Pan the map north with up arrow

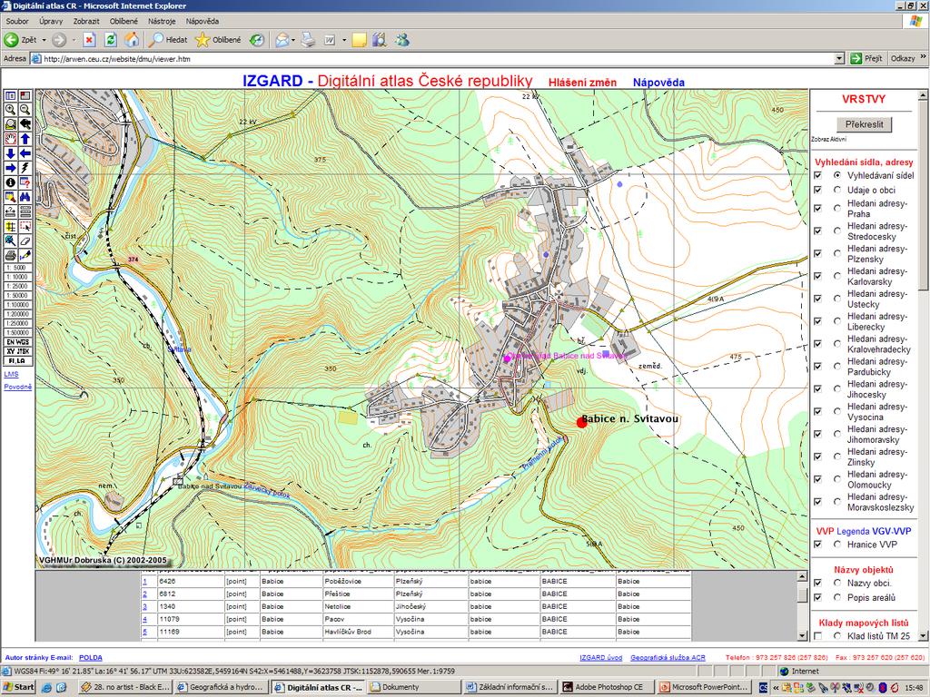(x=25, y=139)
